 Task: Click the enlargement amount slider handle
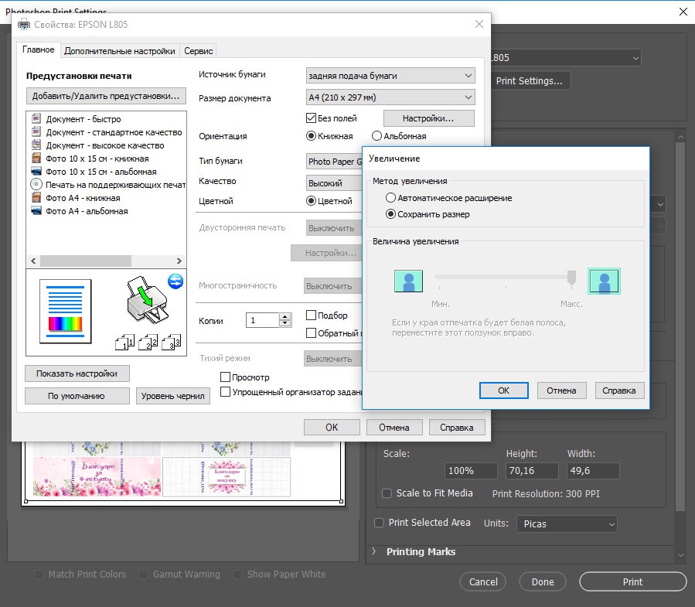571,277
